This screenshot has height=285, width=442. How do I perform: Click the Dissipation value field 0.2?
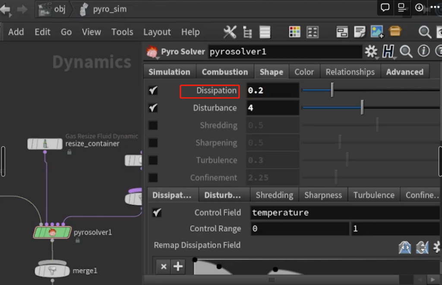[273, 91]
